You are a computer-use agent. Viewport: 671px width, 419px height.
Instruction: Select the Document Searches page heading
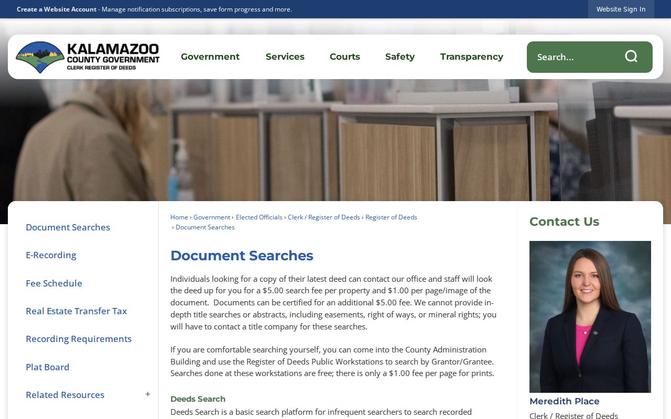[242, 256]
